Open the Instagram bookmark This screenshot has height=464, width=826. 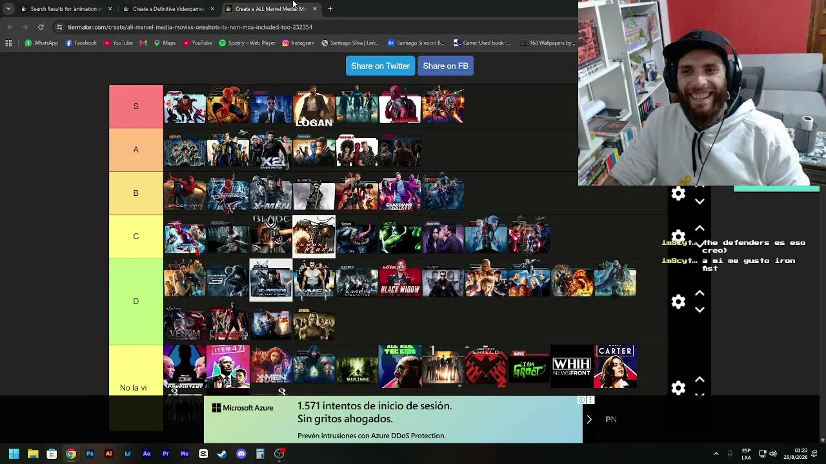click(x=298, y=43)
